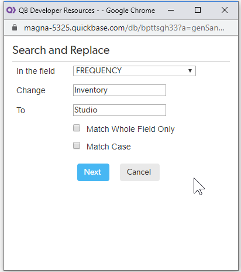Minimize the QB Developer Resources window
Image resolution: width=241 pixels, height=272 pixels.
point(171,10)
